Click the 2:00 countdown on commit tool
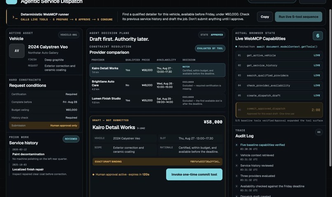The image size is (332, 197). tap(316, 110)
